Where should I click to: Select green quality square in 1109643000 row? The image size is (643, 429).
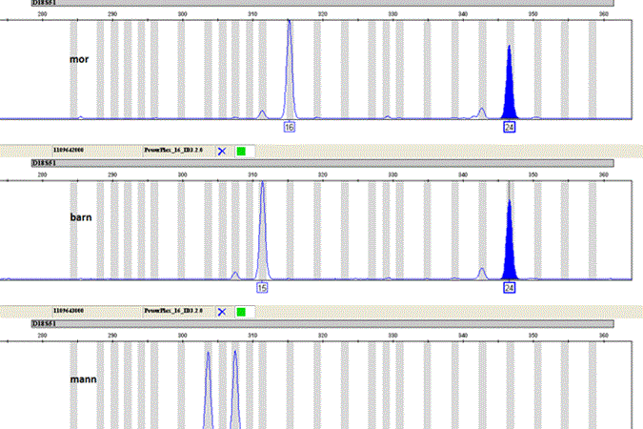[241, 312]
